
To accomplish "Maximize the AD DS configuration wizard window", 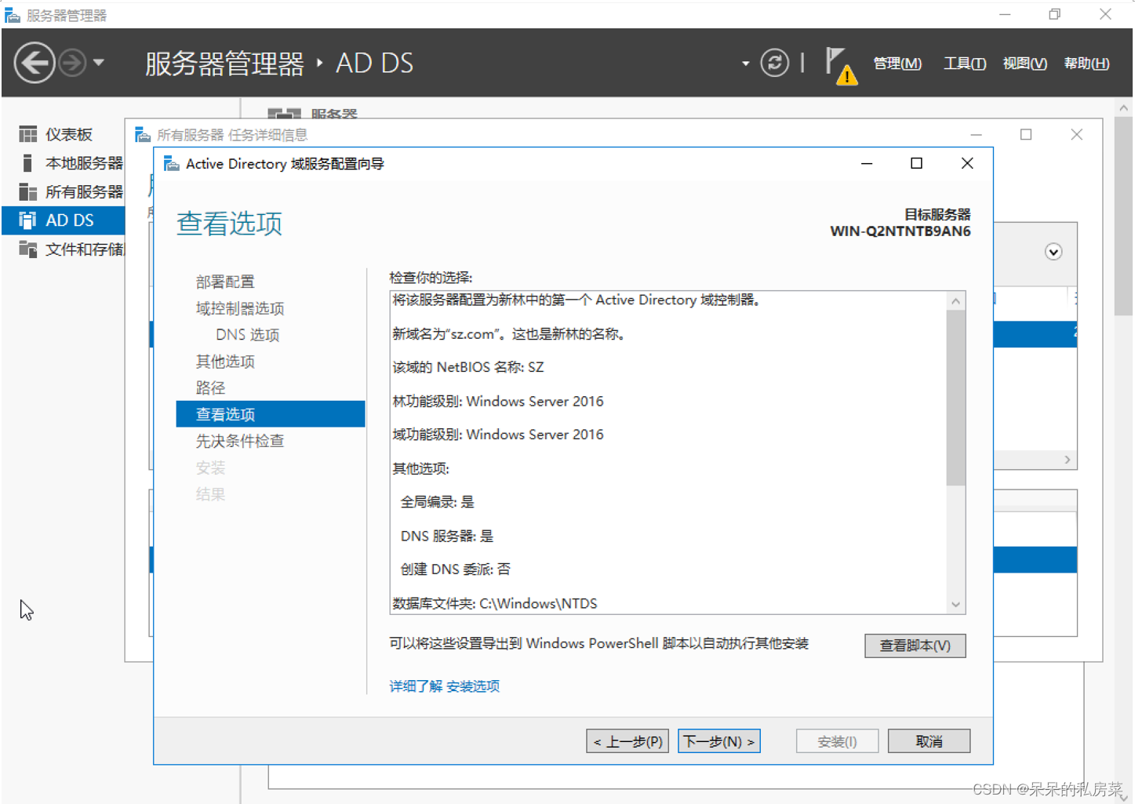I will (916, 163).
